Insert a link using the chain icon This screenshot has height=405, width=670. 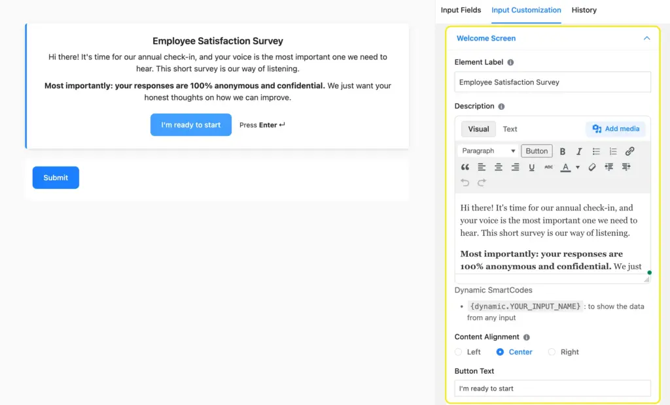pos(629,151)
